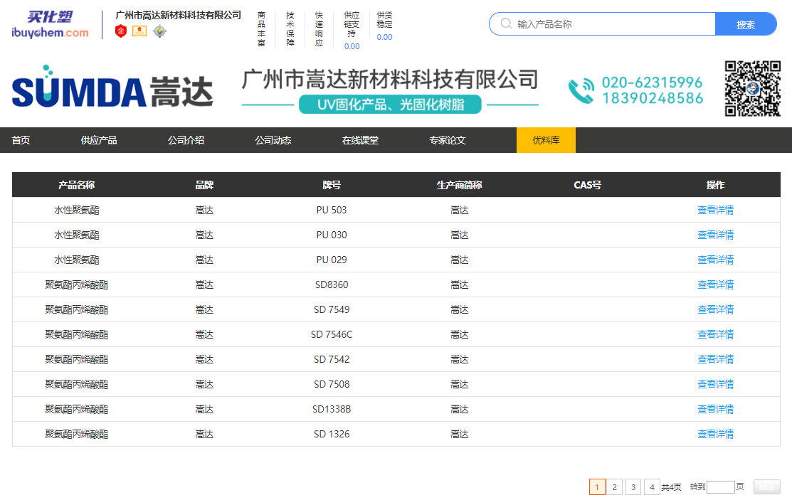Click the 产品名称 column header

[76, 185]
